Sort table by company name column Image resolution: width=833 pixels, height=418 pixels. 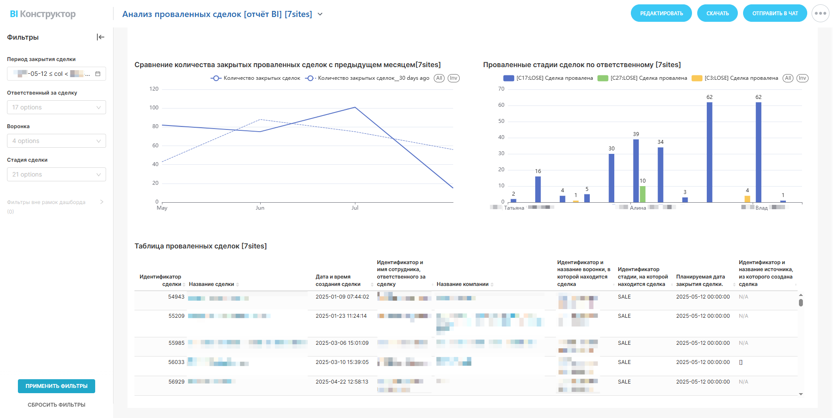click(x=492, y=285)
